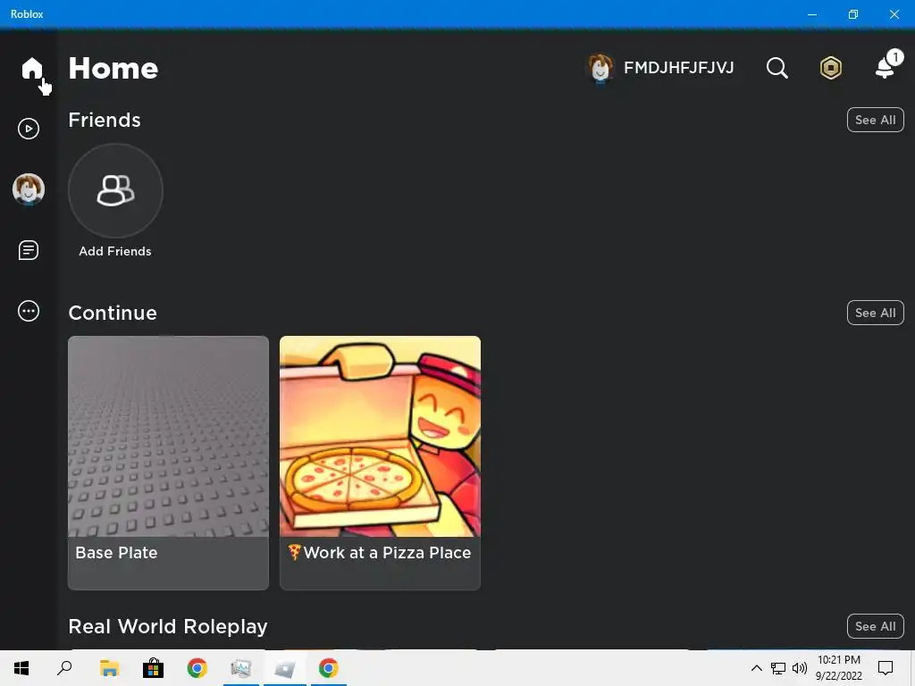Open the Avatar icon in the sidebar
The image size is (915, 686).
29,189
